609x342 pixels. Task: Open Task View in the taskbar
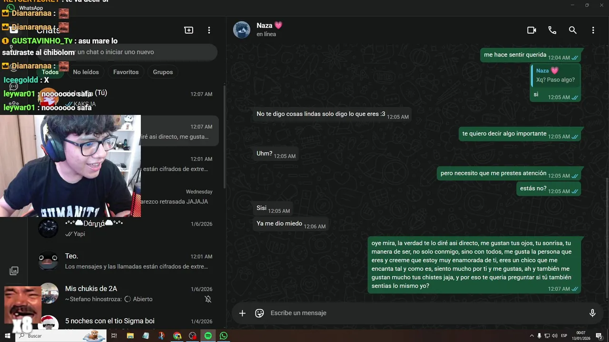coord(114,336)
